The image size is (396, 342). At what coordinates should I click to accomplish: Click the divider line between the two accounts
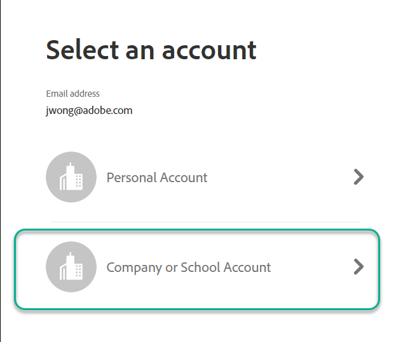(x=205, y=222)
